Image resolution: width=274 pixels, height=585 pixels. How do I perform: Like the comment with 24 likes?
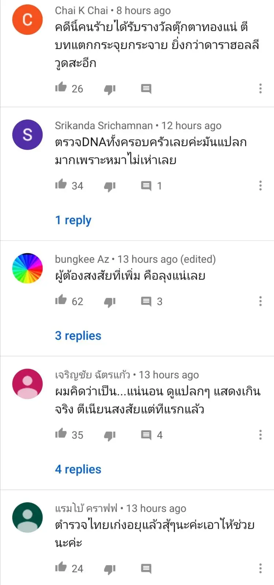[61, 567]
